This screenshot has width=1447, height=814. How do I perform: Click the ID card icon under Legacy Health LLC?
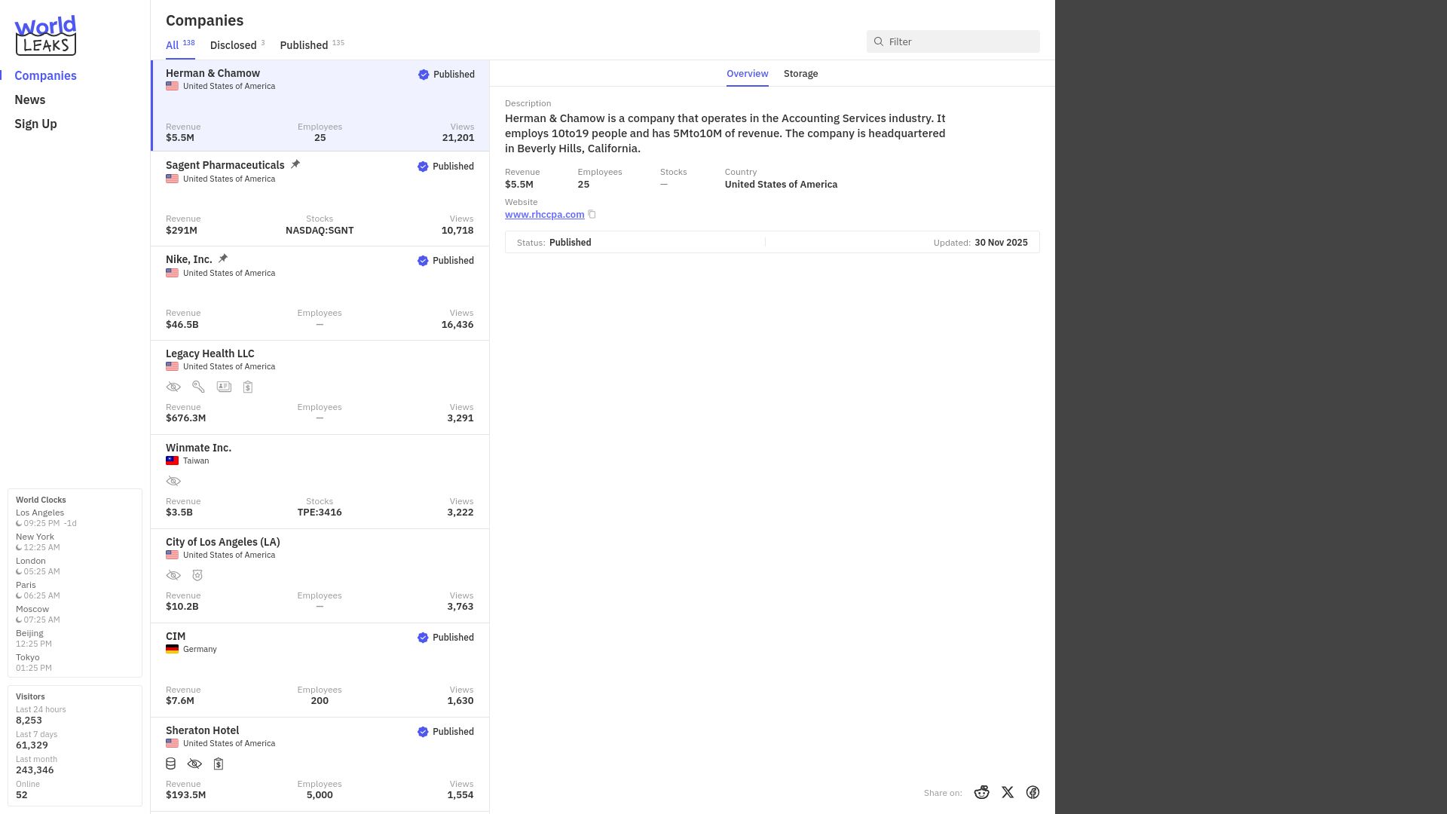(x=224, y=387)
